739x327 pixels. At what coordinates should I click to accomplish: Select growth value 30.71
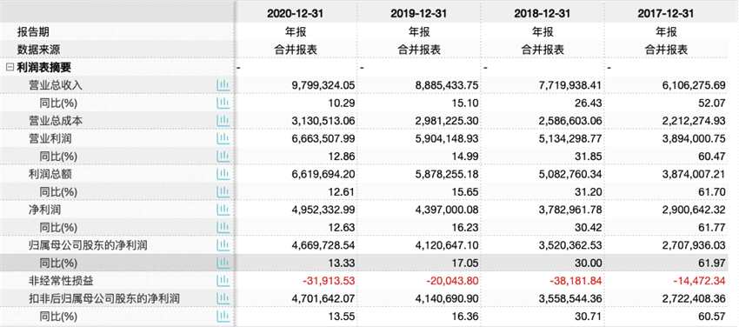pyautogui.click(x=589, y=316)
